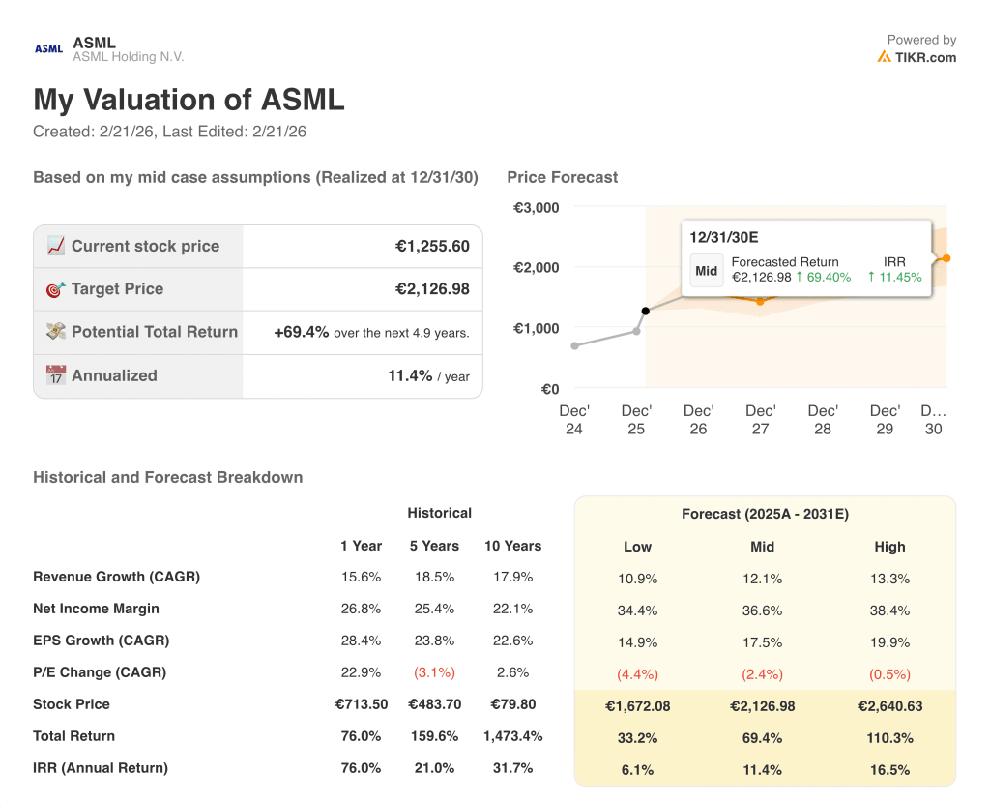Click the money icon beside Potential Total Return
Screen dimensions: 990x805
pyautogui.click(x=56, y=332)
